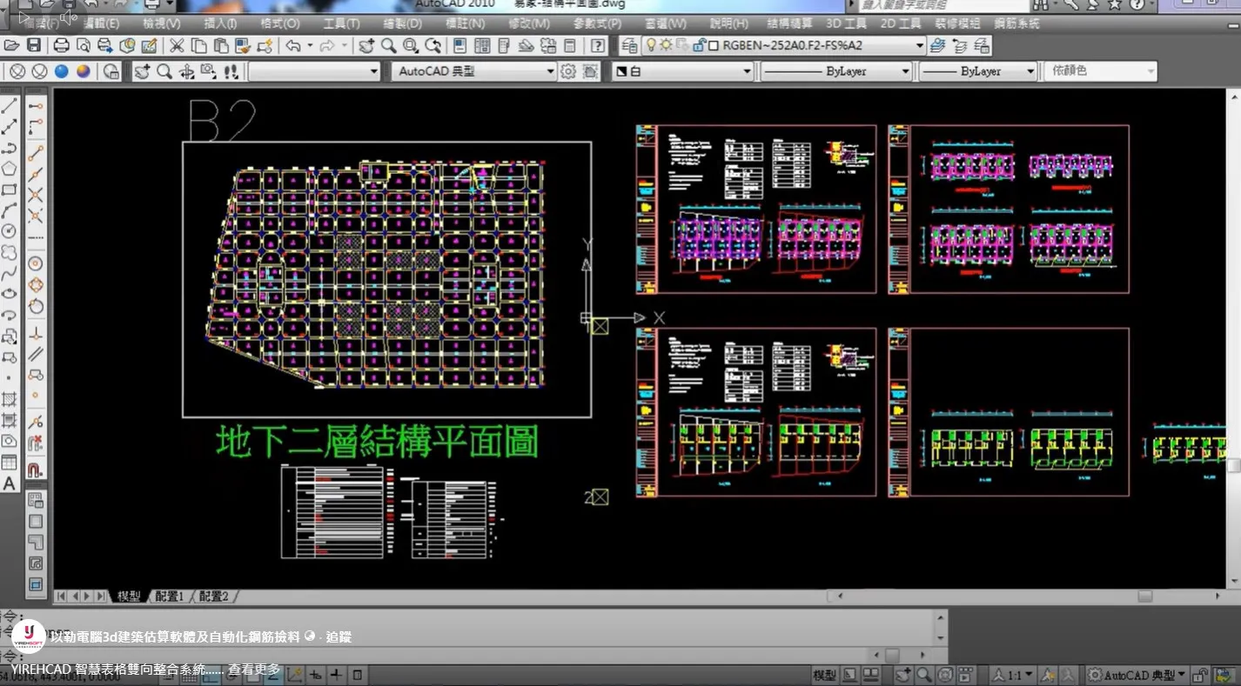Select the Text (A) tool in left toolbar
Image resolution: width=1241 pixels, height=686 pixels.
pos(10,484)
